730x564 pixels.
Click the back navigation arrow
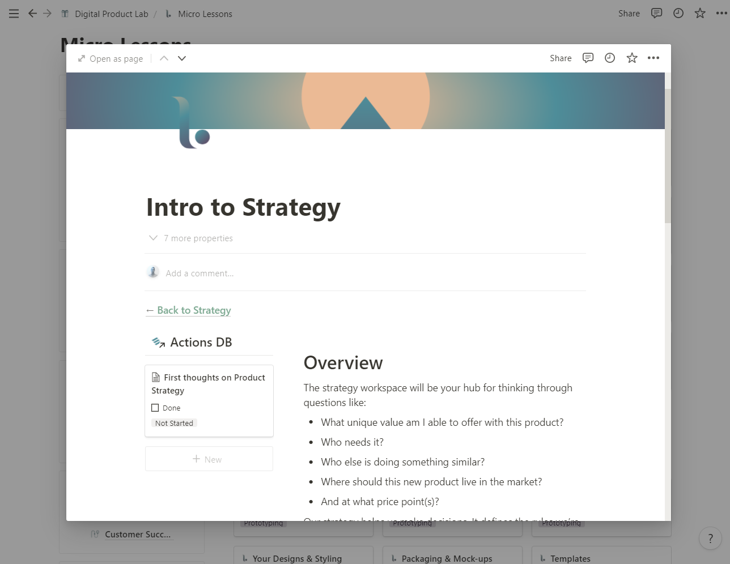[32, 14]
